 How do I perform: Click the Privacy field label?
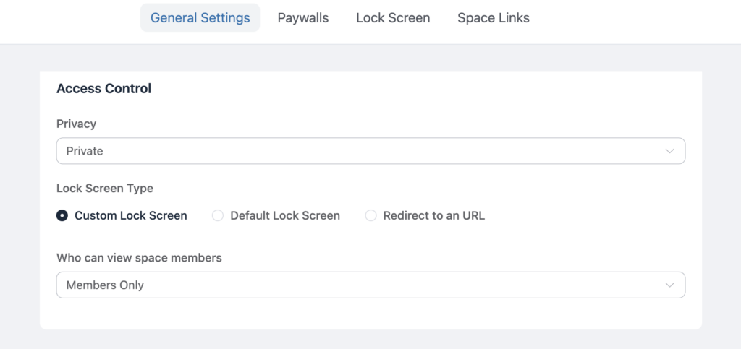(x=76, y=124)
